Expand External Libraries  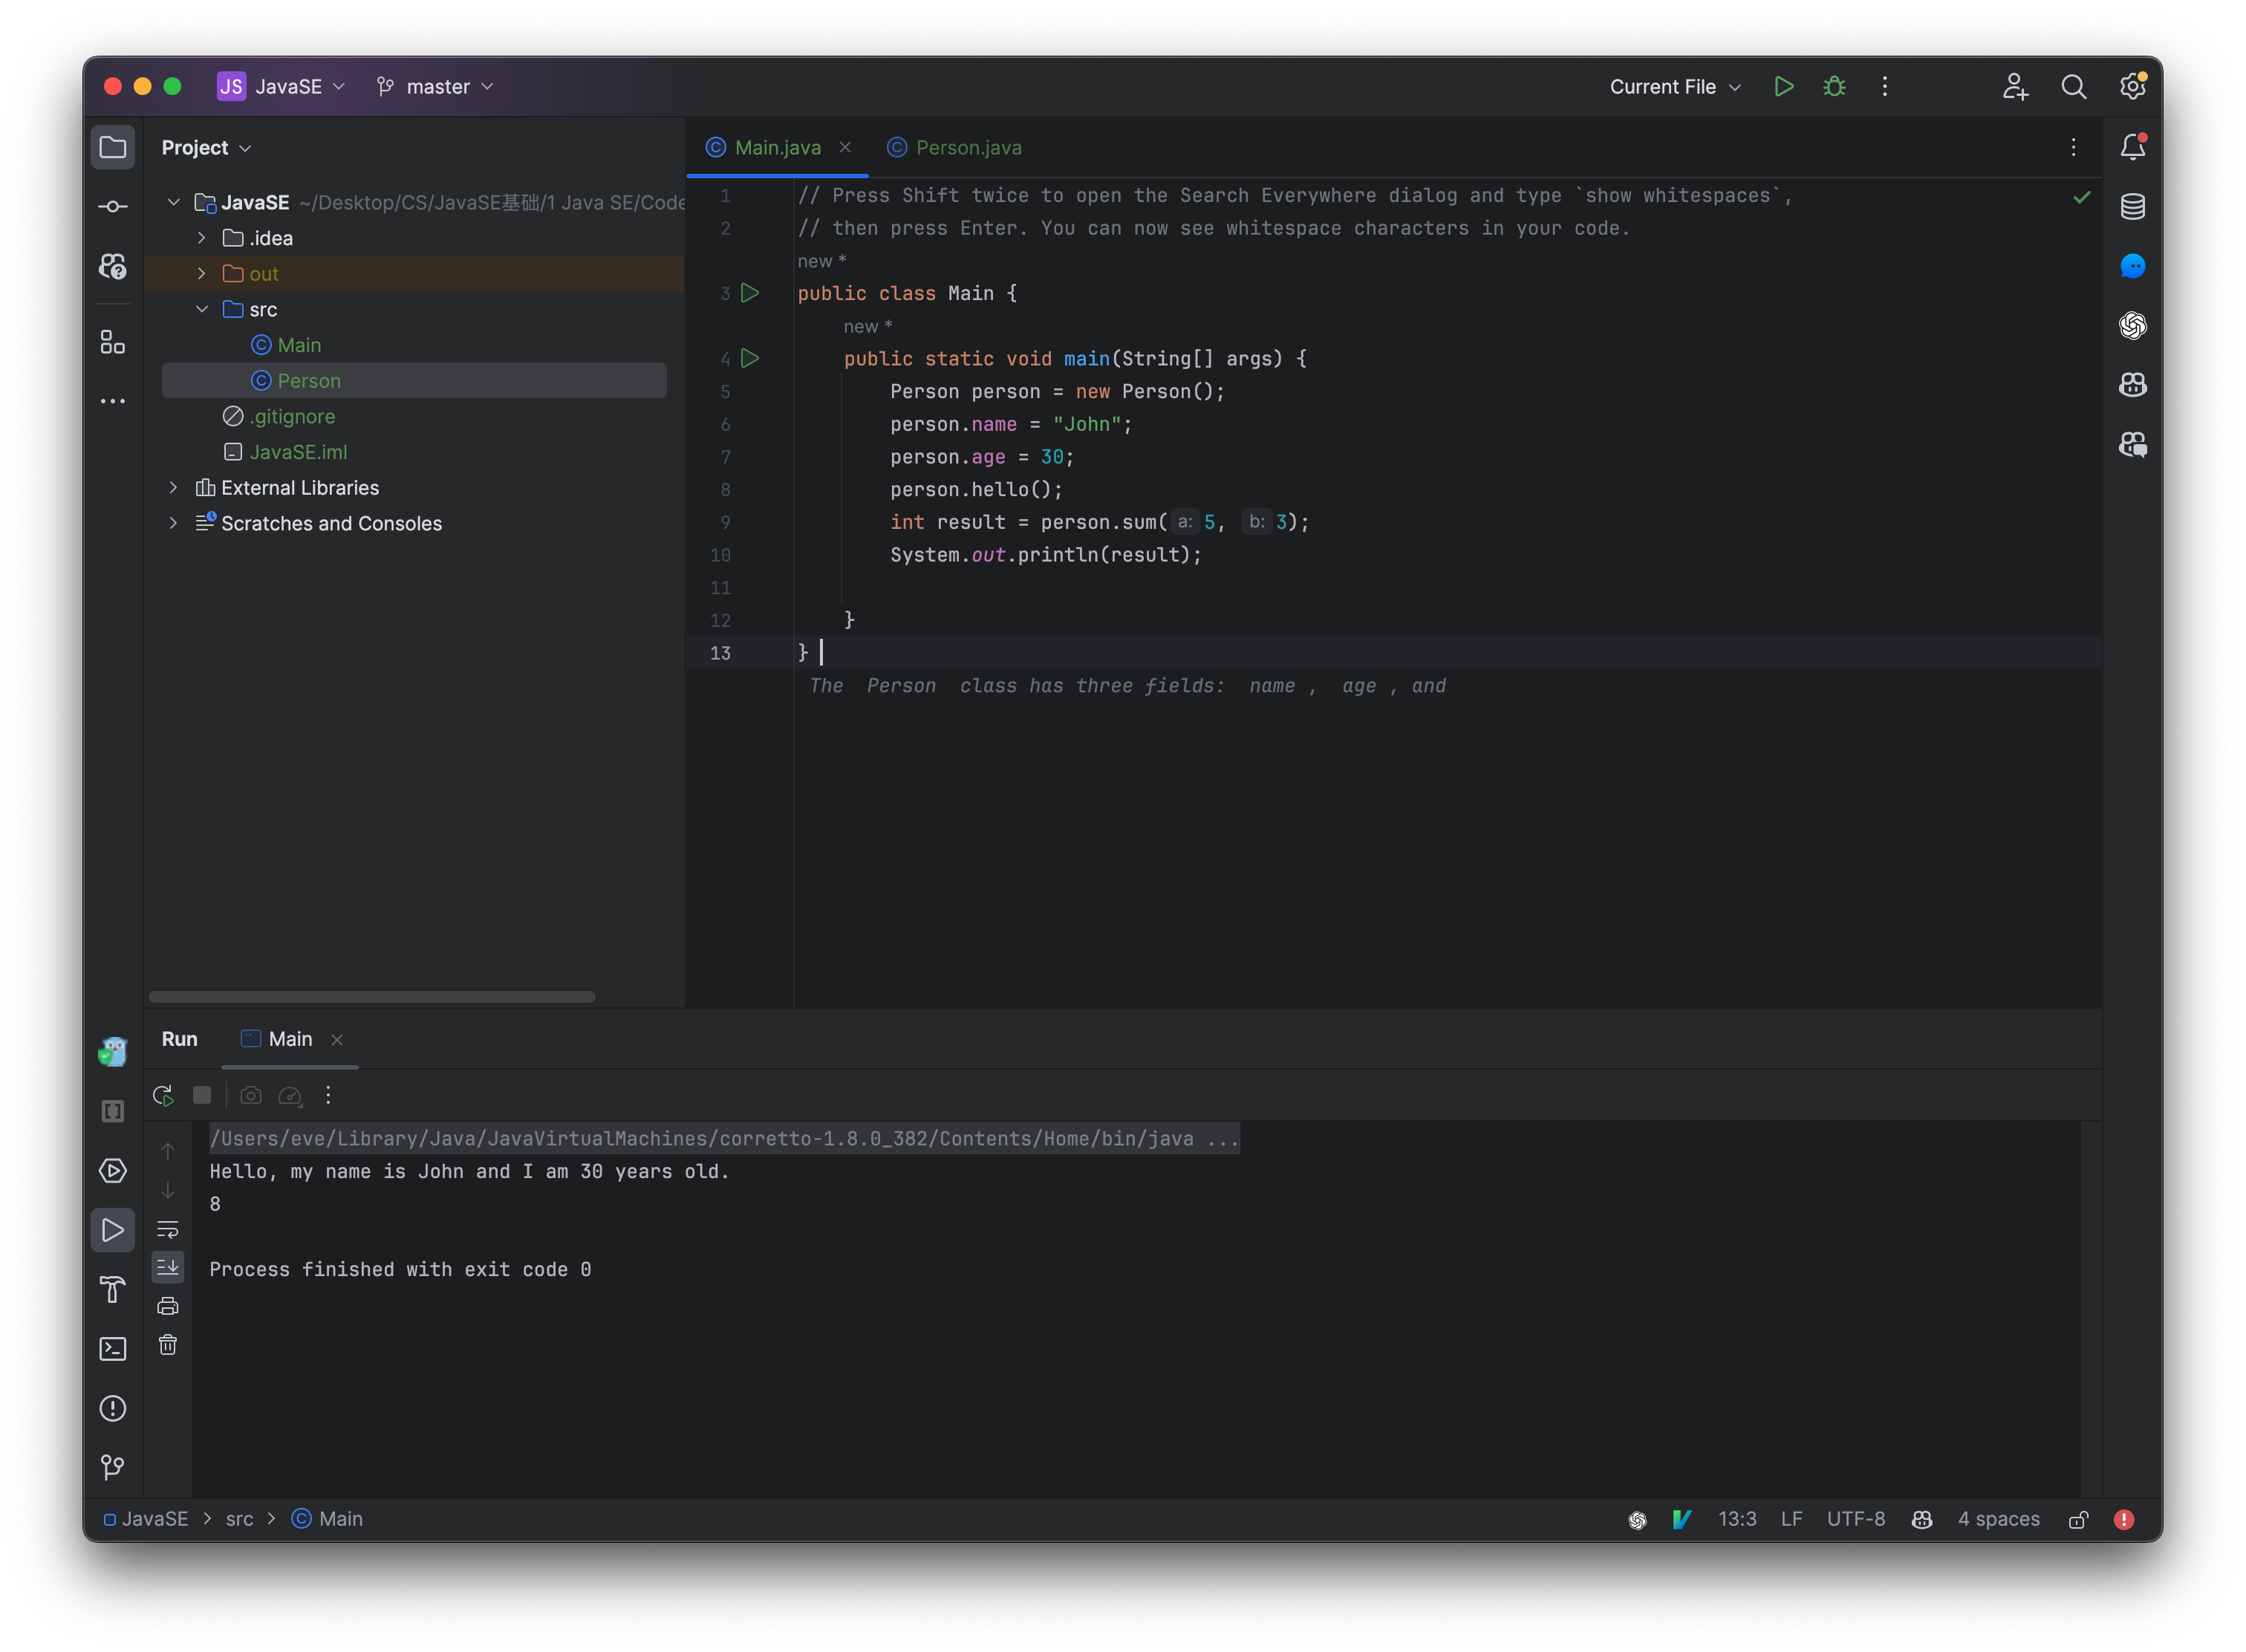click(174, 487)
